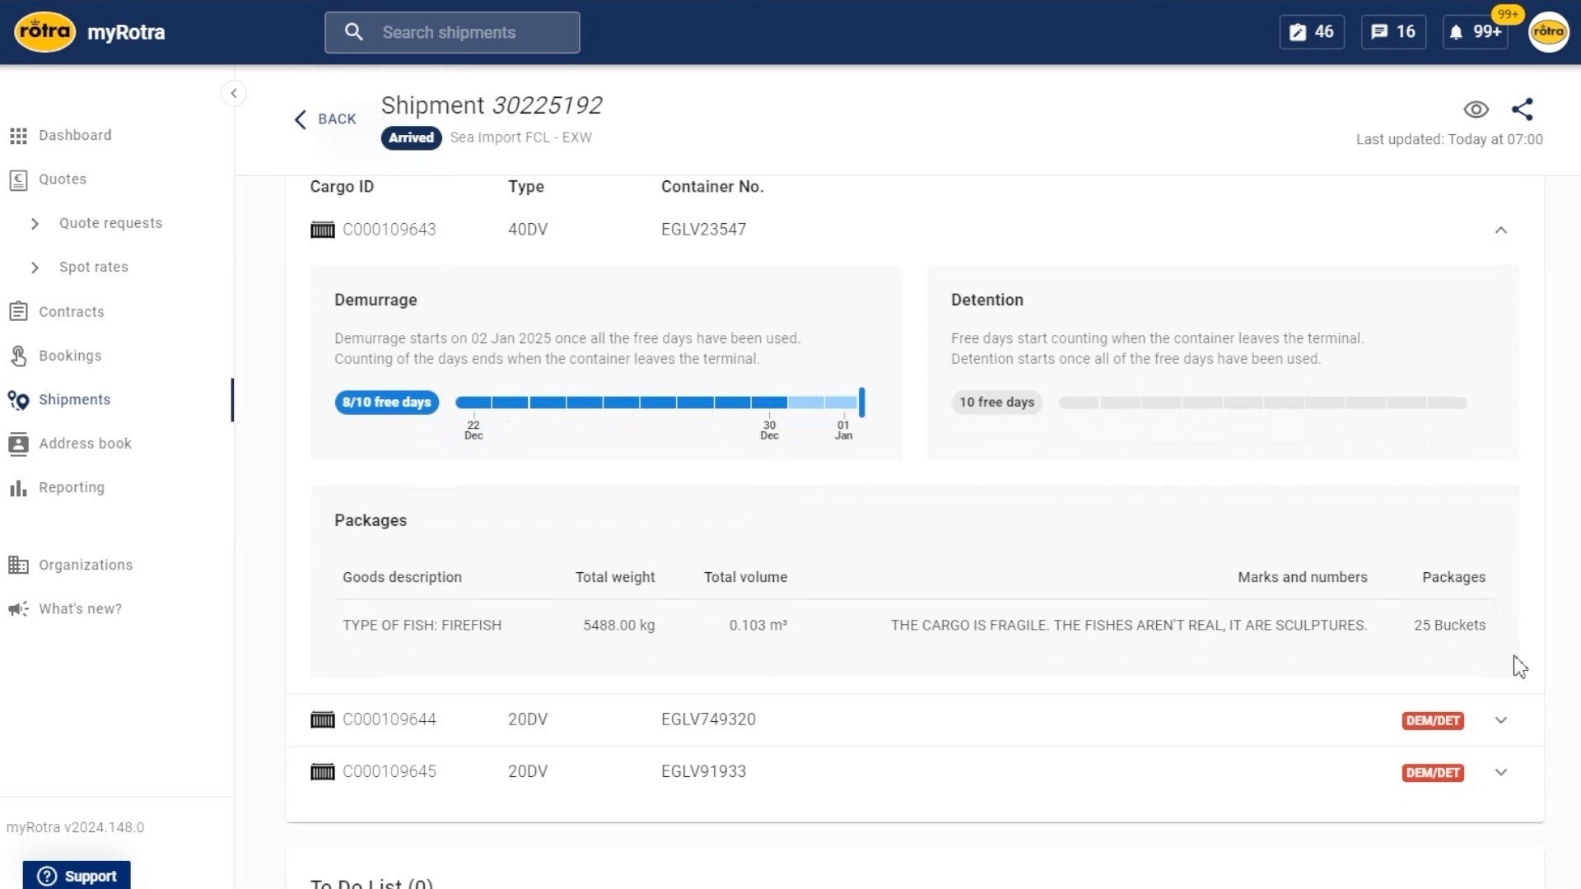The height and width of the screenshot is (889, 1581).
Task: Click the myRotra v2024.148.0 version text
Action: click(x=75, y=828)
